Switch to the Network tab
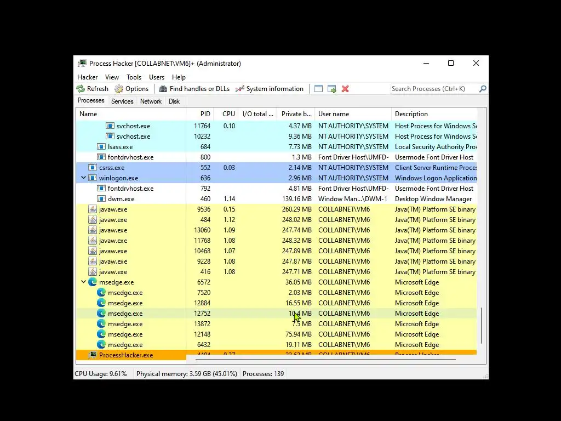The image size is (561, 421). [151, 101]
